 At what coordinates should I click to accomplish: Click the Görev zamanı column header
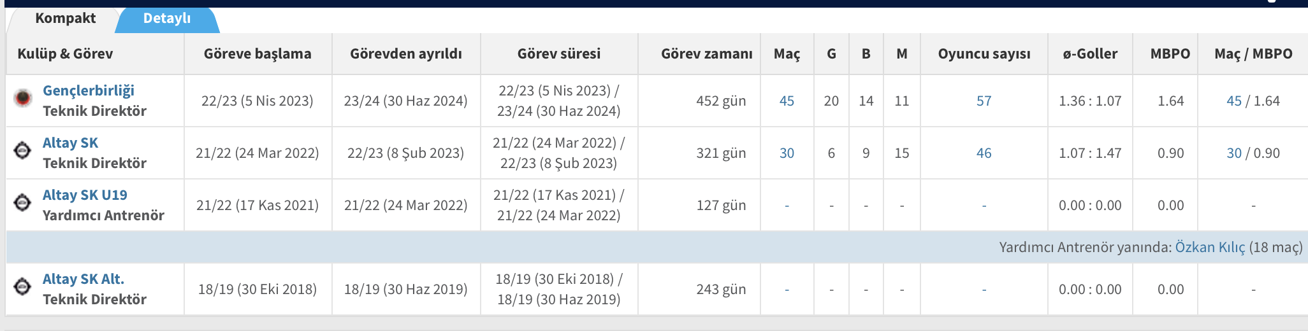point(706,54)
